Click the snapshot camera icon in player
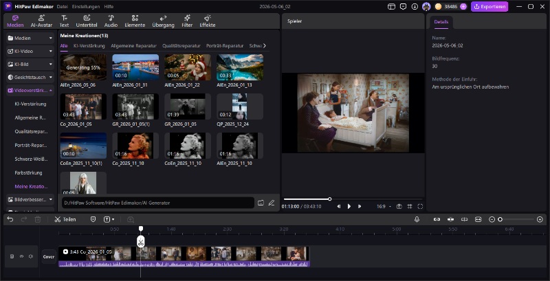The width and height of the screenshot is (550, 281). point(399,206)
